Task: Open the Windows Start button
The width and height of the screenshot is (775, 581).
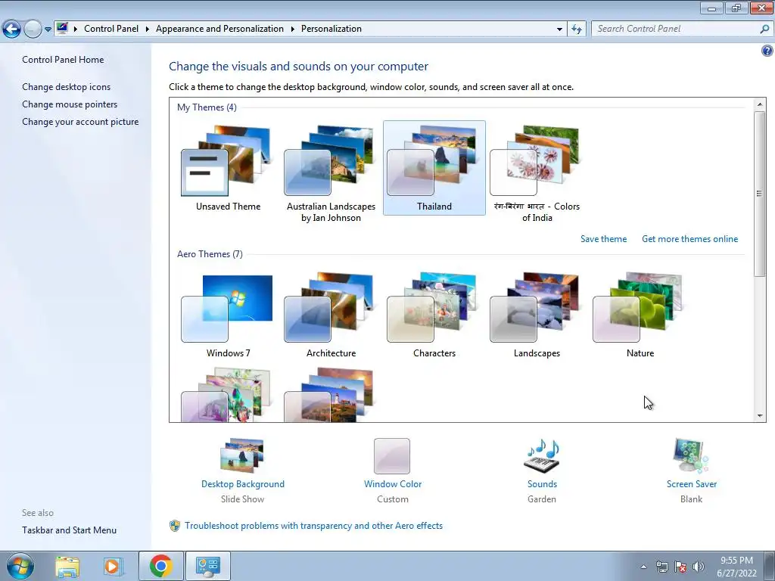Action: (x=20, y=566)
